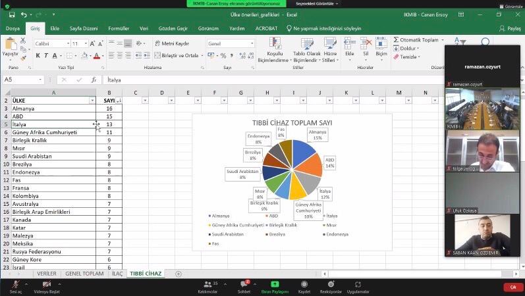Click the red Çık leave button
The image size is (525, 296).
click(512, 287)
